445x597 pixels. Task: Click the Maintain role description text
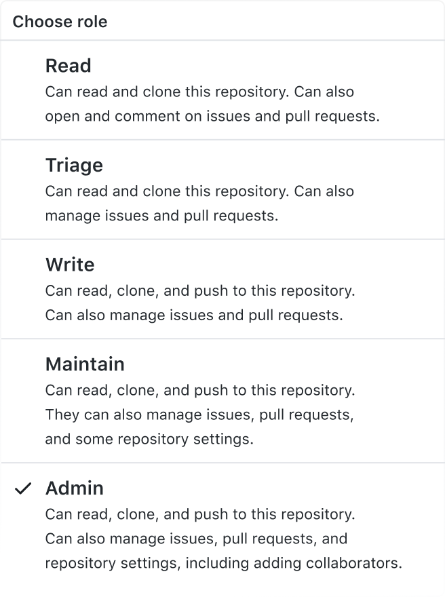[x=199, y=415]
